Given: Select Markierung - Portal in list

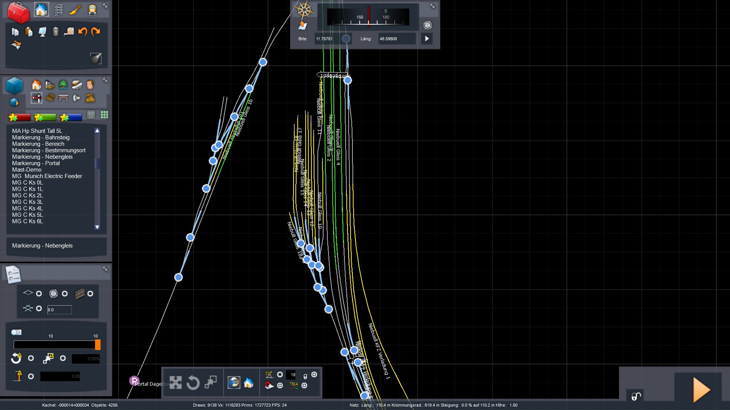Looking at the screenshot, I should pyautogui.click(x=36, y=163).
